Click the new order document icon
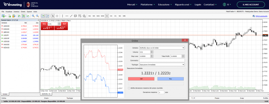Viewport: 269px width, 104px height. click(9, 16)
